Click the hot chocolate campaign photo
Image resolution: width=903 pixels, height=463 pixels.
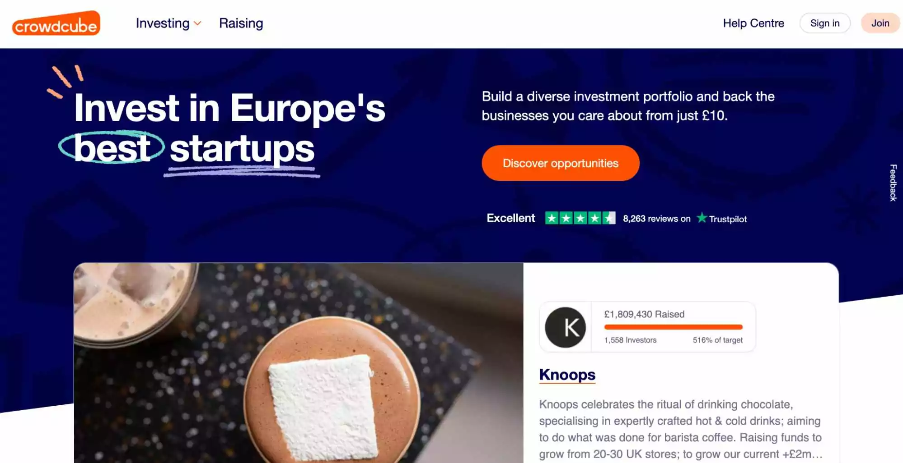click(x=298, y=361)
